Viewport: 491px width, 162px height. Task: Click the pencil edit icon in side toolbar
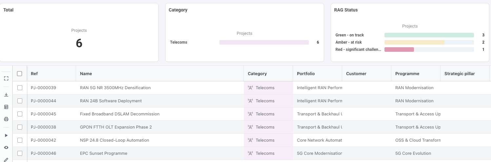click(x=6, y=160)
